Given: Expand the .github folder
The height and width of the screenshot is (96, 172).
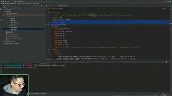Looking at the screenshot, I should (5, 10).
